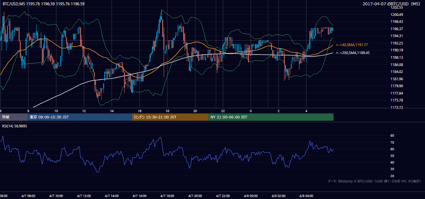Viewport: 425px width, 199px height.
Task: Click hour marker 16 under price chart
Action: (x=140, y=111)
